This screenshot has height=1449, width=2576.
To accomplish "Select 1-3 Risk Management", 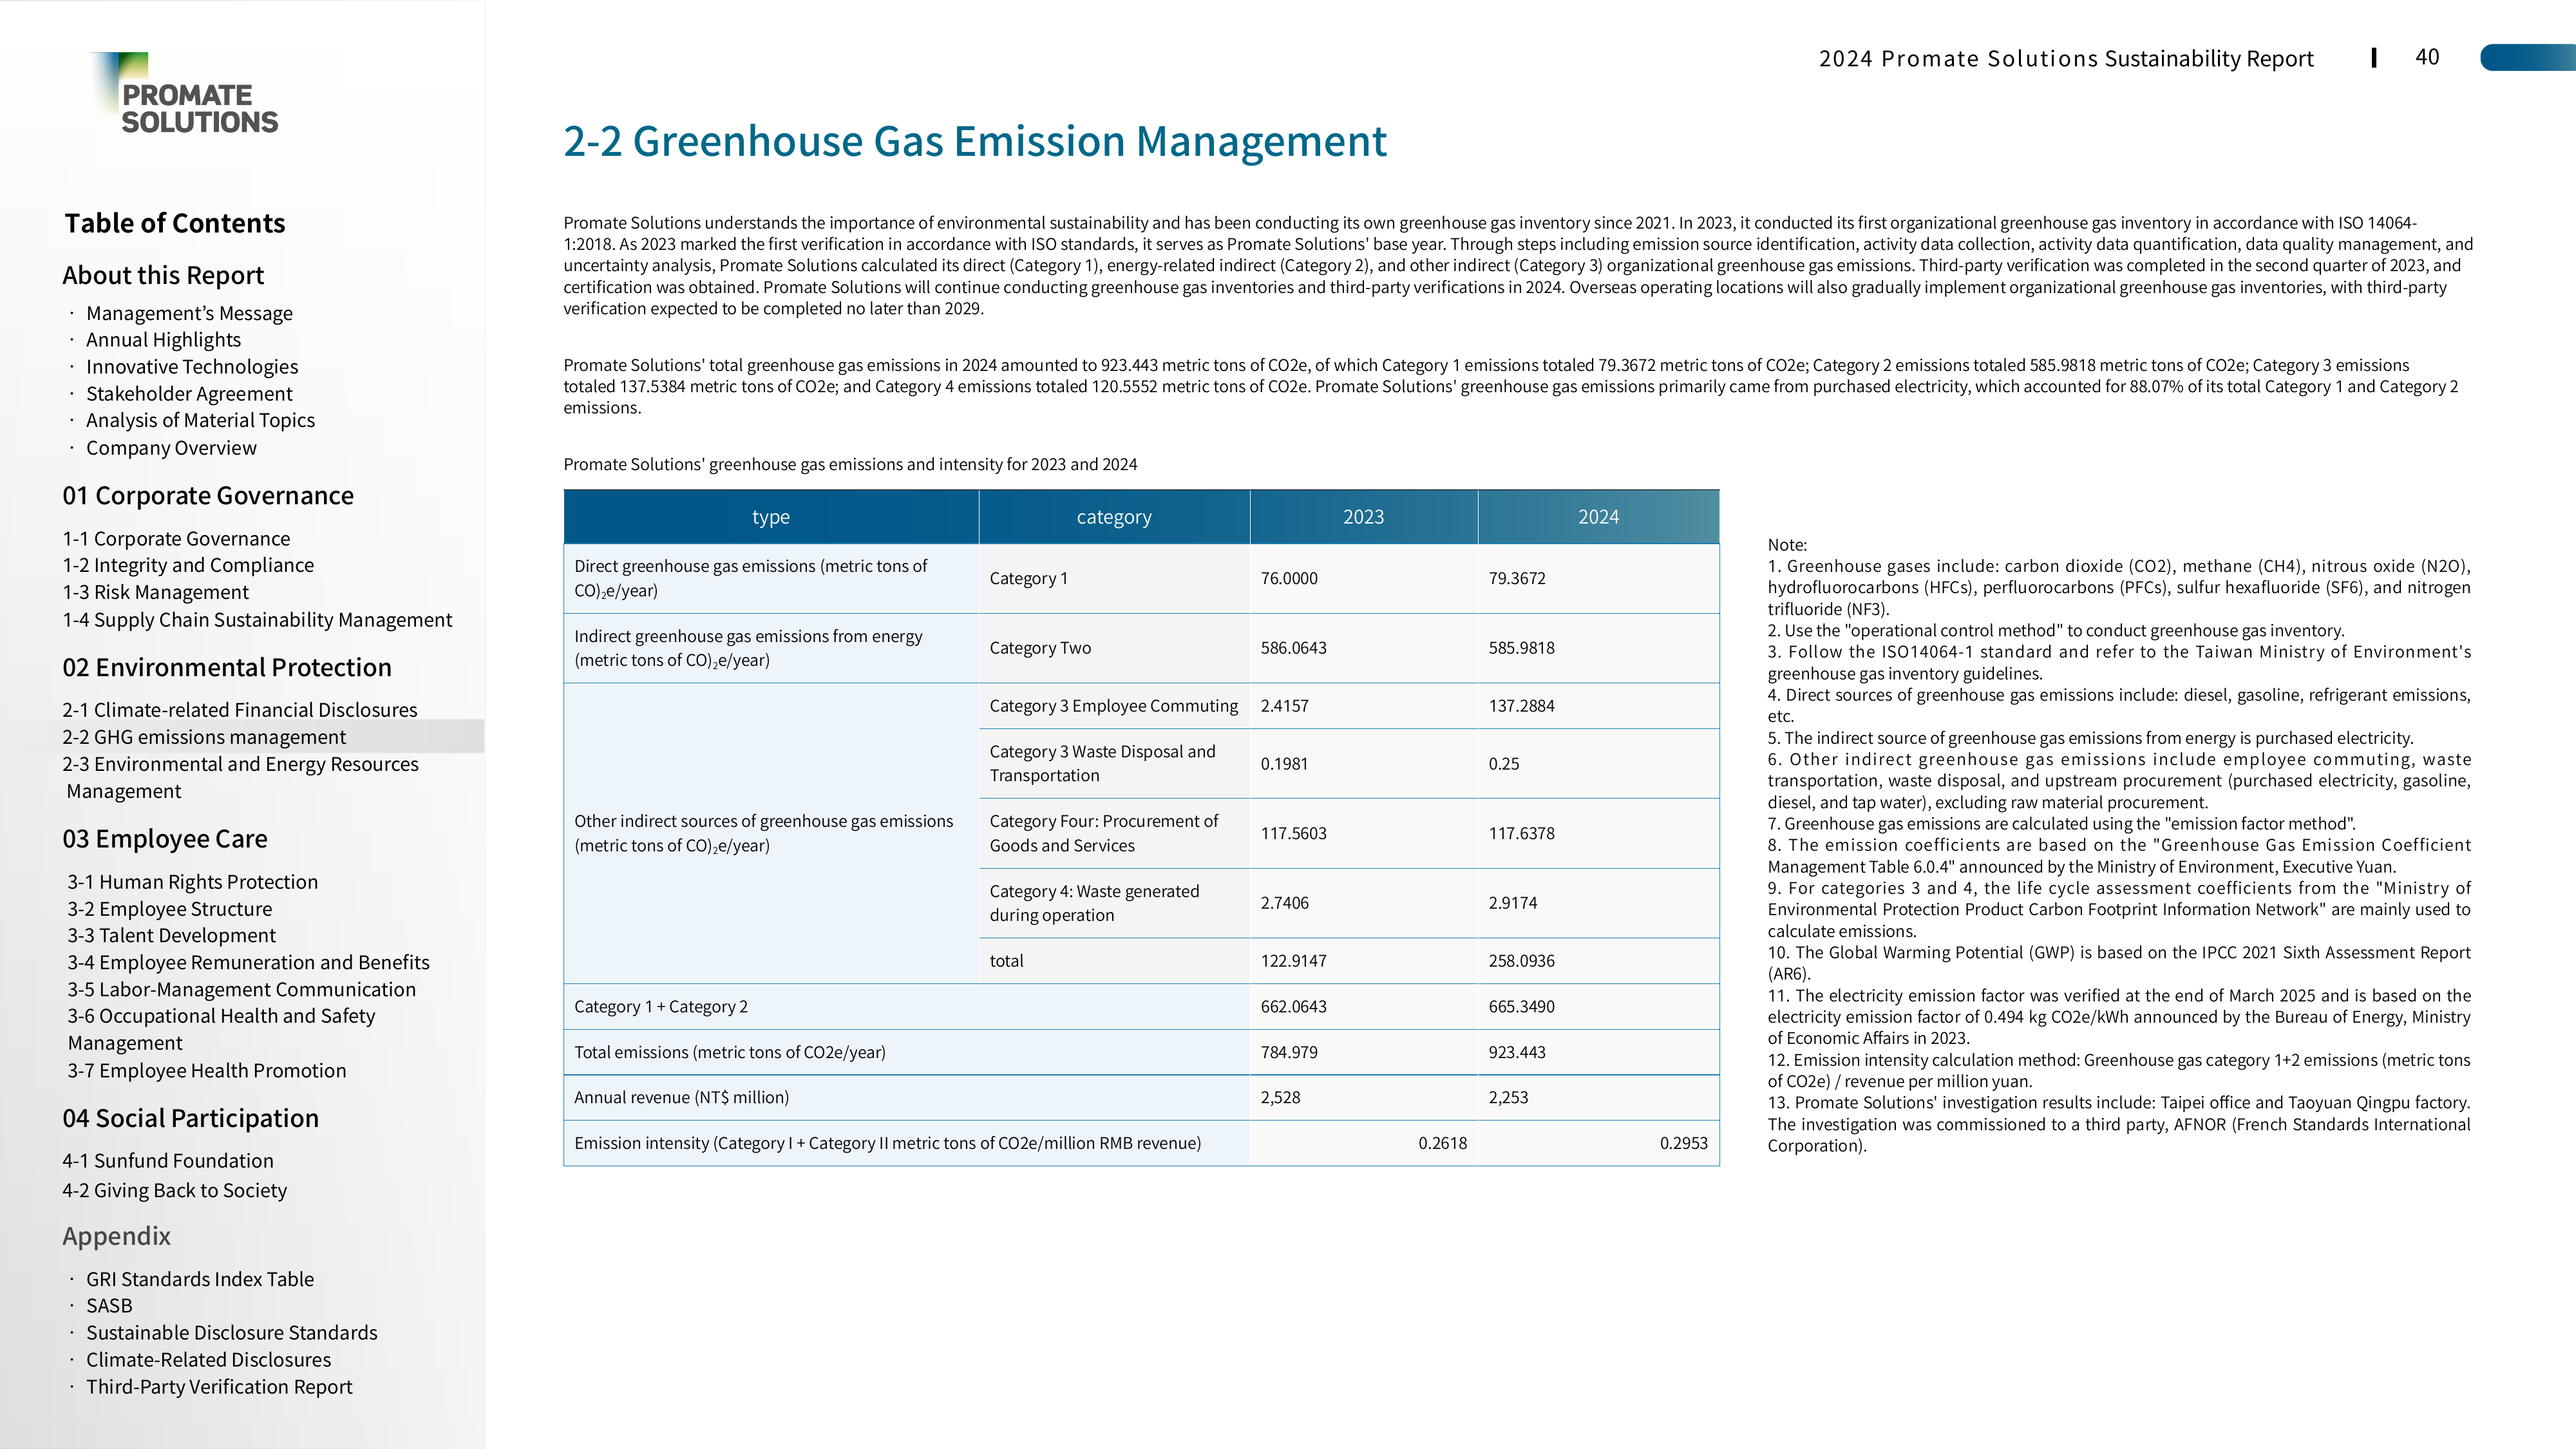I will point(155,592).
